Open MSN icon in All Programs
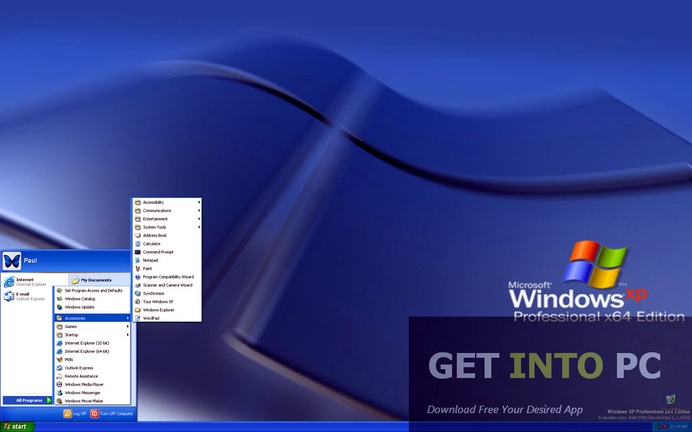This screenshot has width=692, height=432. pyautogui.click(x=59, y=360)
